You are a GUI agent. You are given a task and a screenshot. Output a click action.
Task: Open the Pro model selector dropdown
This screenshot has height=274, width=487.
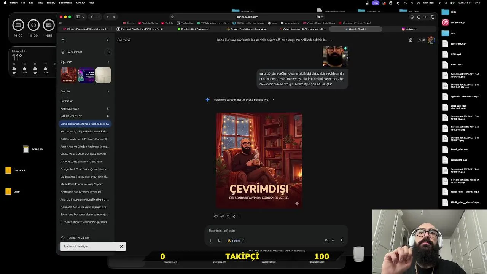[329, 241]
